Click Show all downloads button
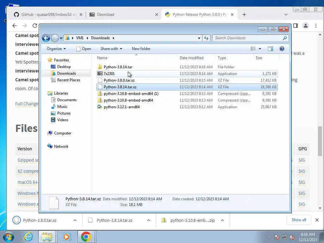This screenshot has width=324, height=243. (299, 220)
